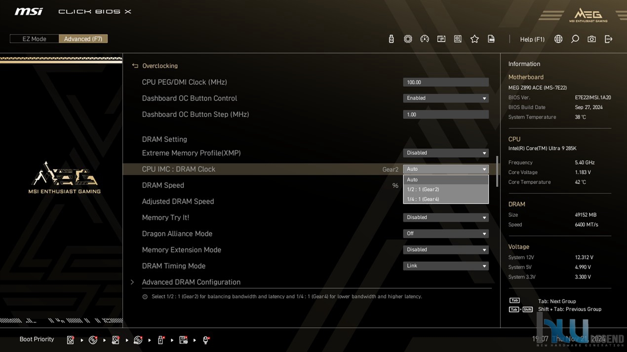Click the Dashboard OC Button Step value field
Image resolution: width=627 pixels, height=352 pixels.
tap(446, 114)
